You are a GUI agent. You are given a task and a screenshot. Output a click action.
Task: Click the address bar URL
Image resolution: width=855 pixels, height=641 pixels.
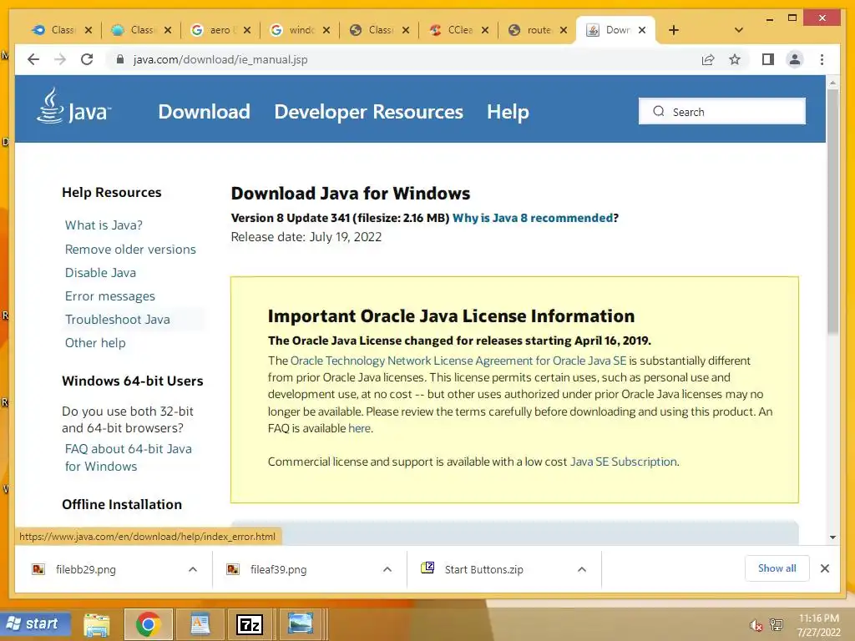pos(220,59)
